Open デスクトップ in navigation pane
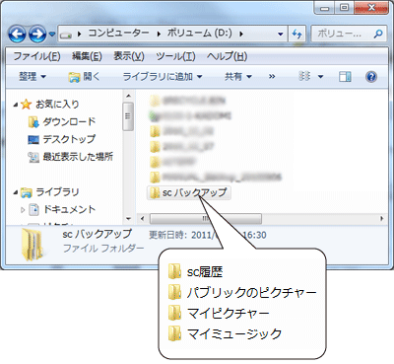The width and height of the screenshot is (394, 364). click(x=62, y=139)
